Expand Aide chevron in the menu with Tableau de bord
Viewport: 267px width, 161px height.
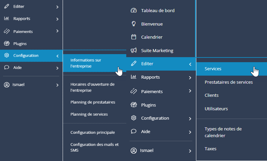(x=190, y=132)
